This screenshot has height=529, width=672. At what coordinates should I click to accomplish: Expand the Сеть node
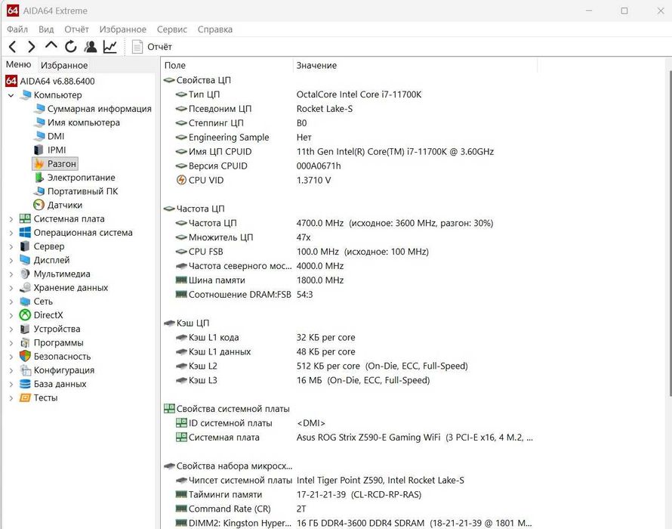(11, 302)
